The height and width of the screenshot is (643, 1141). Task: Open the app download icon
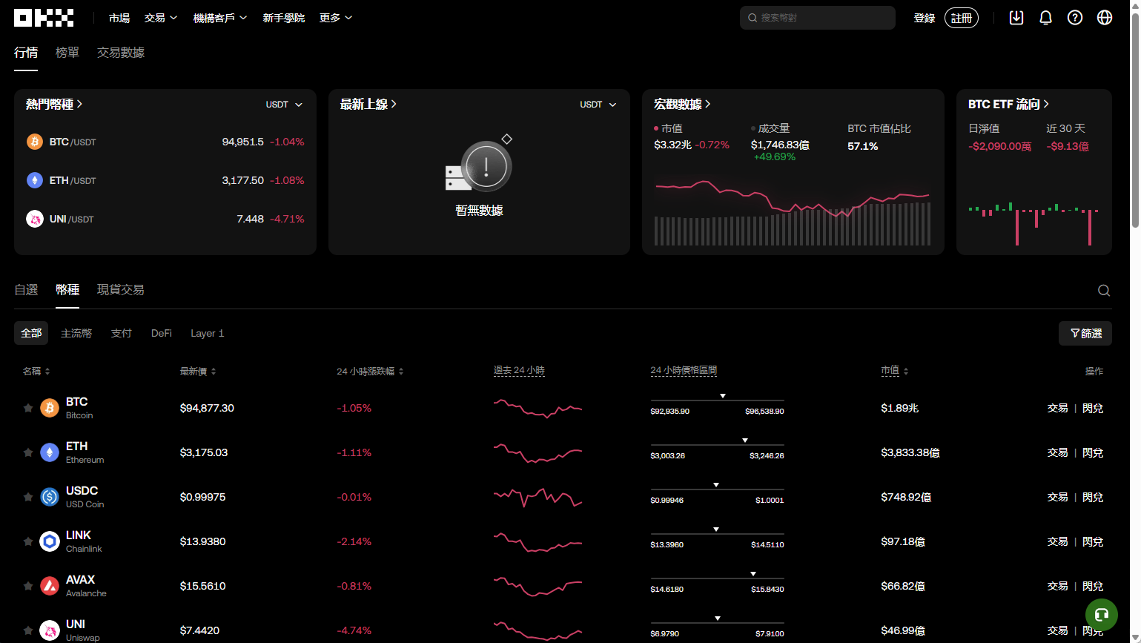tap(1016, 18)
